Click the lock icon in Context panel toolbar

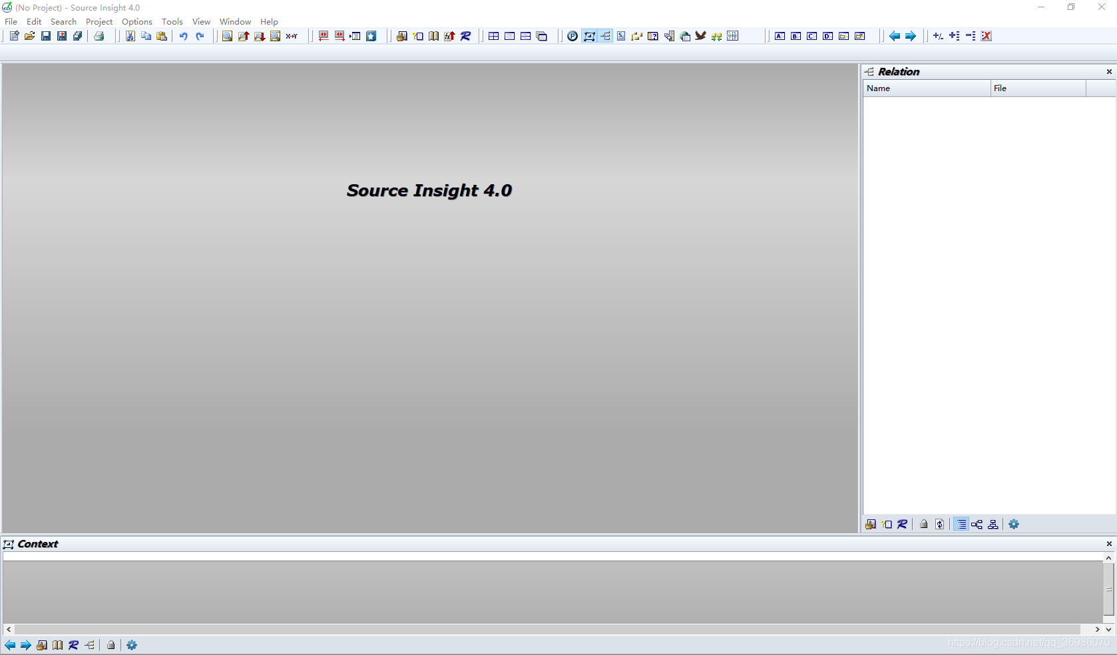pos(111,645)
